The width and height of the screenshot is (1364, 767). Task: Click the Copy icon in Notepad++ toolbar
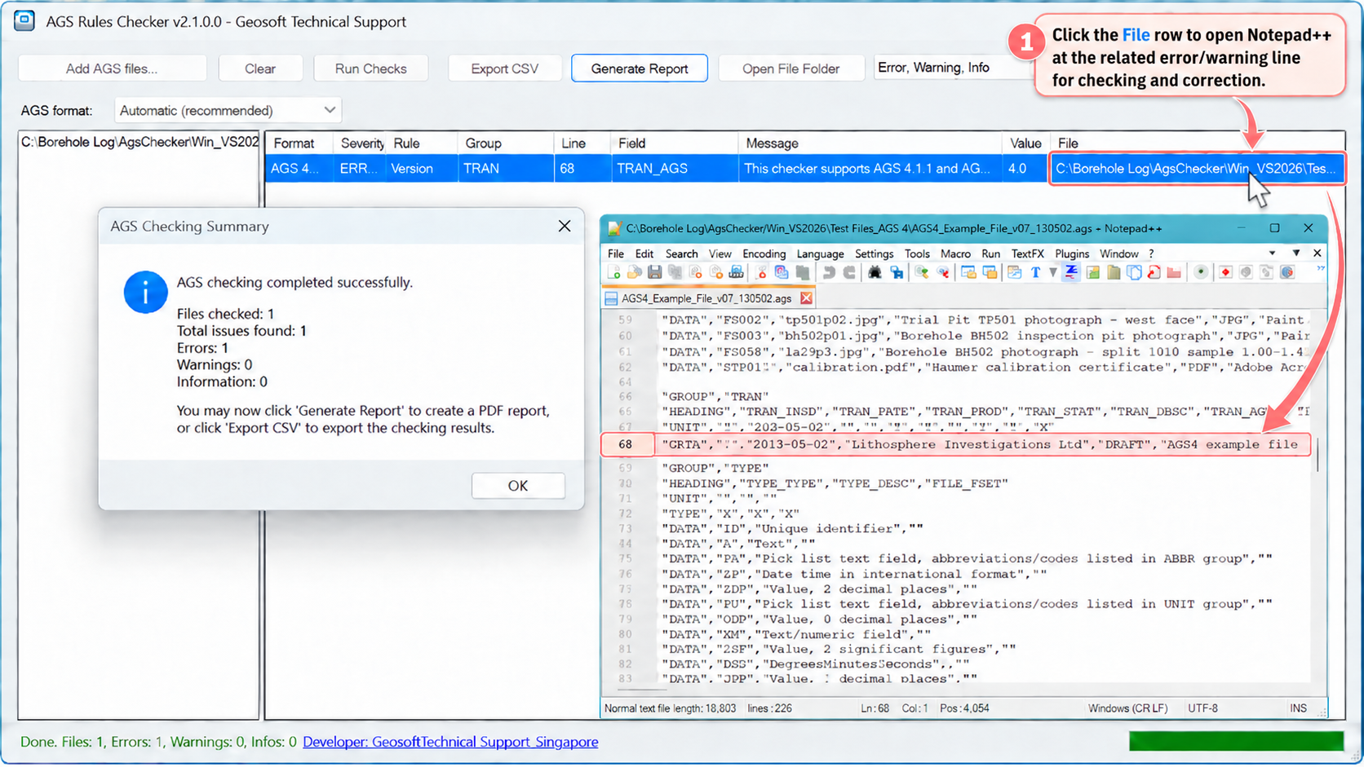click(782, 272)
